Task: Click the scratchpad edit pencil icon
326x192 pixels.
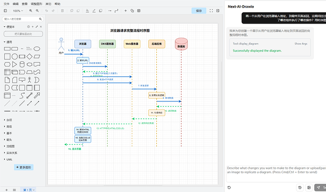Action: [x=37, y=26]
